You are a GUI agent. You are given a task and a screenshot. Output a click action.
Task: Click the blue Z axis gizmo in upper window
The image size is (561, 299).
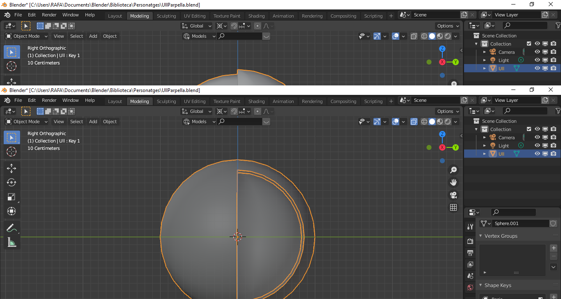point(442,49)
